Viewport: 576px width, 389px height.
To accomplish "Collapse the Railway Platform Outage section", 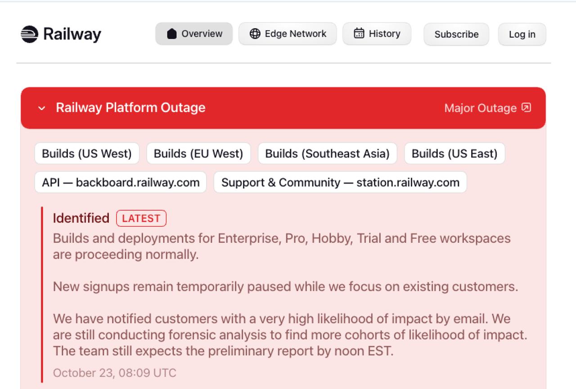I will (x=42, y=108).
